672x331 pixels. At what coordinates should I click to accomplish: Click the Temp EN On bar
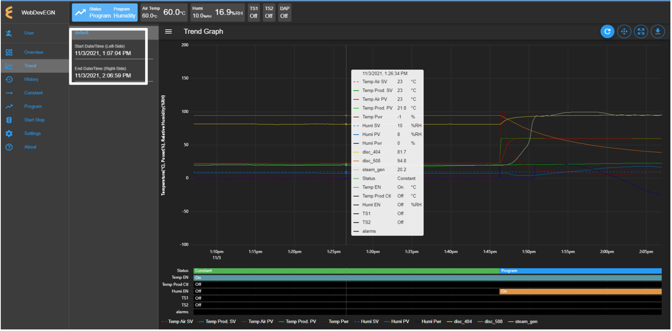[428, 278]
